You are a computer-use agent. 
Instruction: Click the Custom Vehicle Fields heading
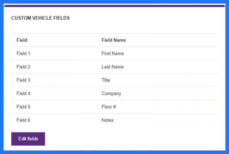[x=41, y=18]
